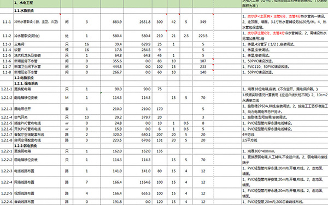Image resolution: width=328 pixels, height=205 pixels.
Task: Select the '284.5' total cell
Action: (x=138, y=50)
